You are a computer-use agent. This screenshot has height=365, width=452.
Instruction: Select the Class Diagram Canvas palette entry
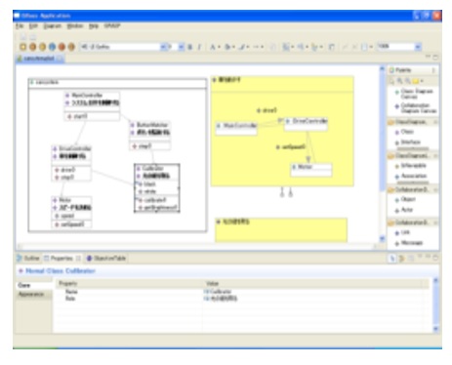[x=416, y=94]
